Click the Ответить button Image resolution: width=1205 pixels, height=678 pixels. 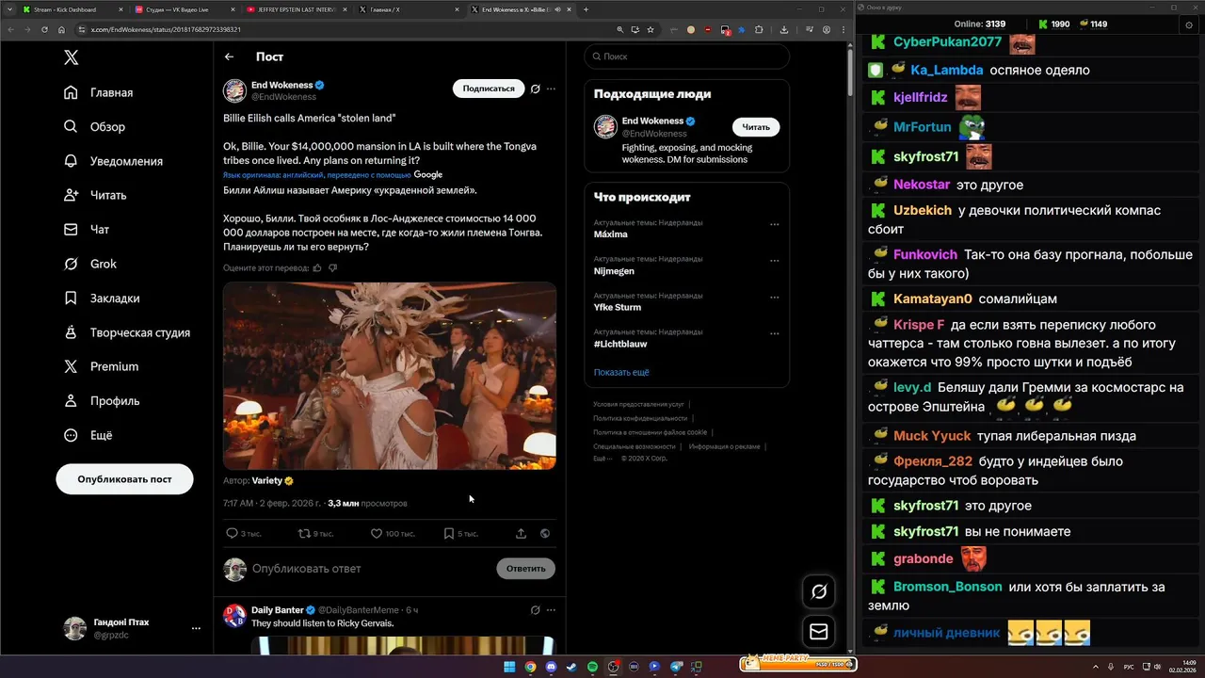525,569
